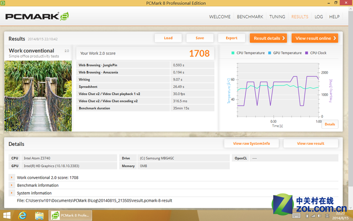Switch to the BENCHMARK tab

click(250, 17)
